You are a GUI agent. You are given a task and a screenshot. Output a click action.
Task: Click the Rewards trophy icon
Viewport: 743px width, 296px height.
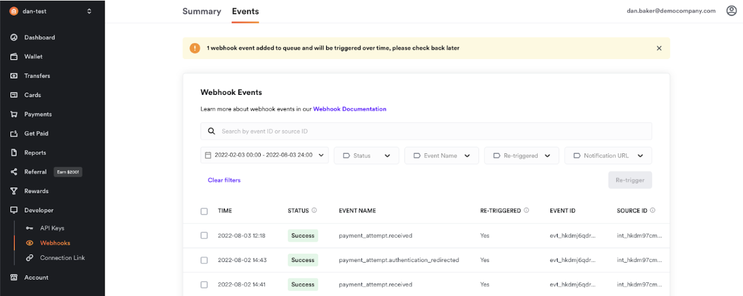[x=14, y=191]
